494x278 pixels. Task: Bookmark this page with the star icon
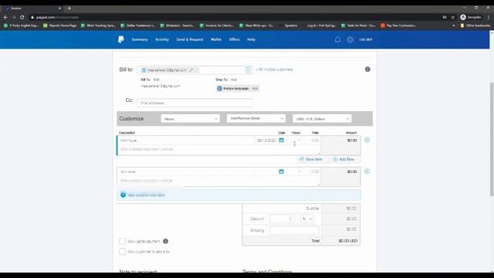coord(453,17)
